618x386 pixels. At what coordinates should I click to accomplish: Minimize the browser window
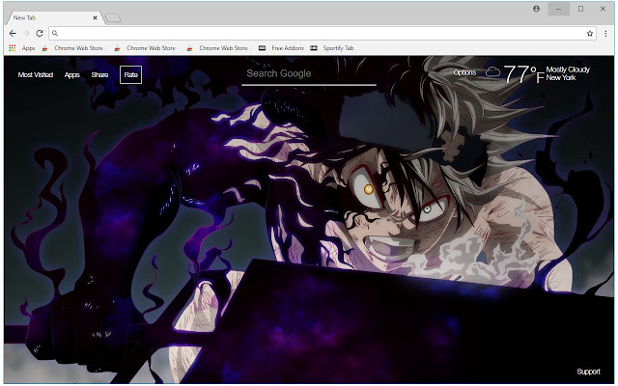558,9
